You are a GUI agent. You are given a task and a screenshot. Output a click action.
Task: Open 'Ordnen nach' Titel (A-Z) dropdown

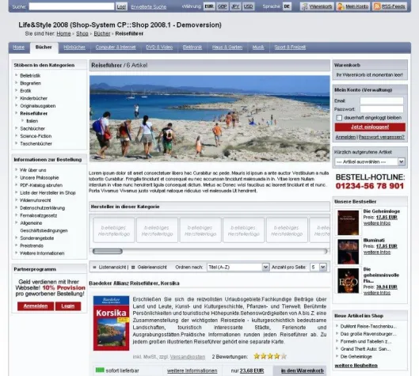238,267
